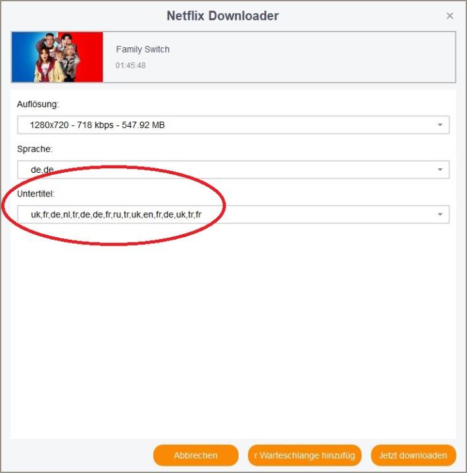Expand the Sprache dropdown arrow

pos(440,169)
